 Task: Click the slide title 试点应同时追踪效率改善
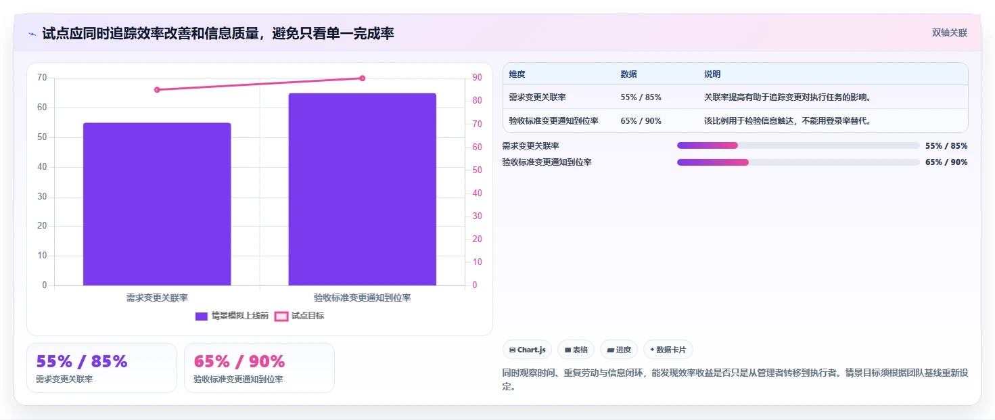coord(218,33)
